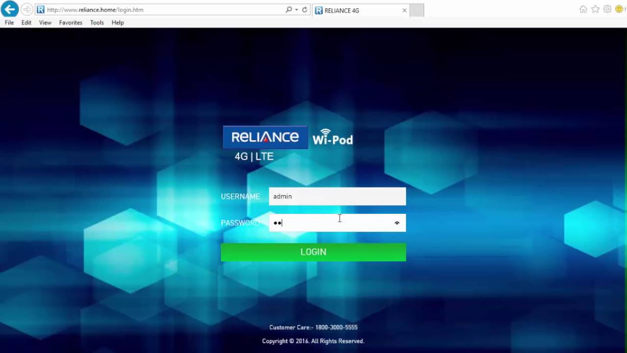Click the green LOGIN button
The width and height of the screenshot is (627, 353).
[x=313, y=252]
